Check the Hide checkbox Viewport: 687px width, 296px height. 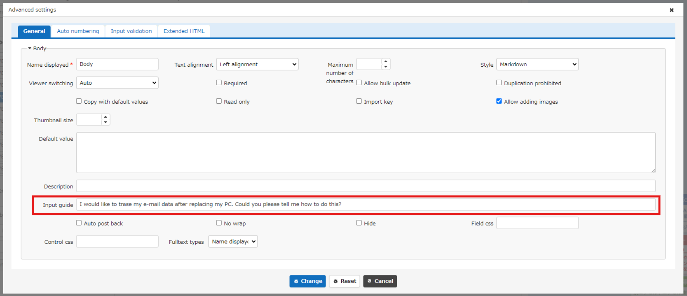click(359, 223)
